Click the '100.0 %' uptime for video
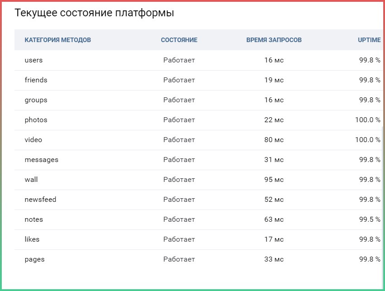Screen dimensions: 385x291 pyautogui.click(x=368, y=139)
